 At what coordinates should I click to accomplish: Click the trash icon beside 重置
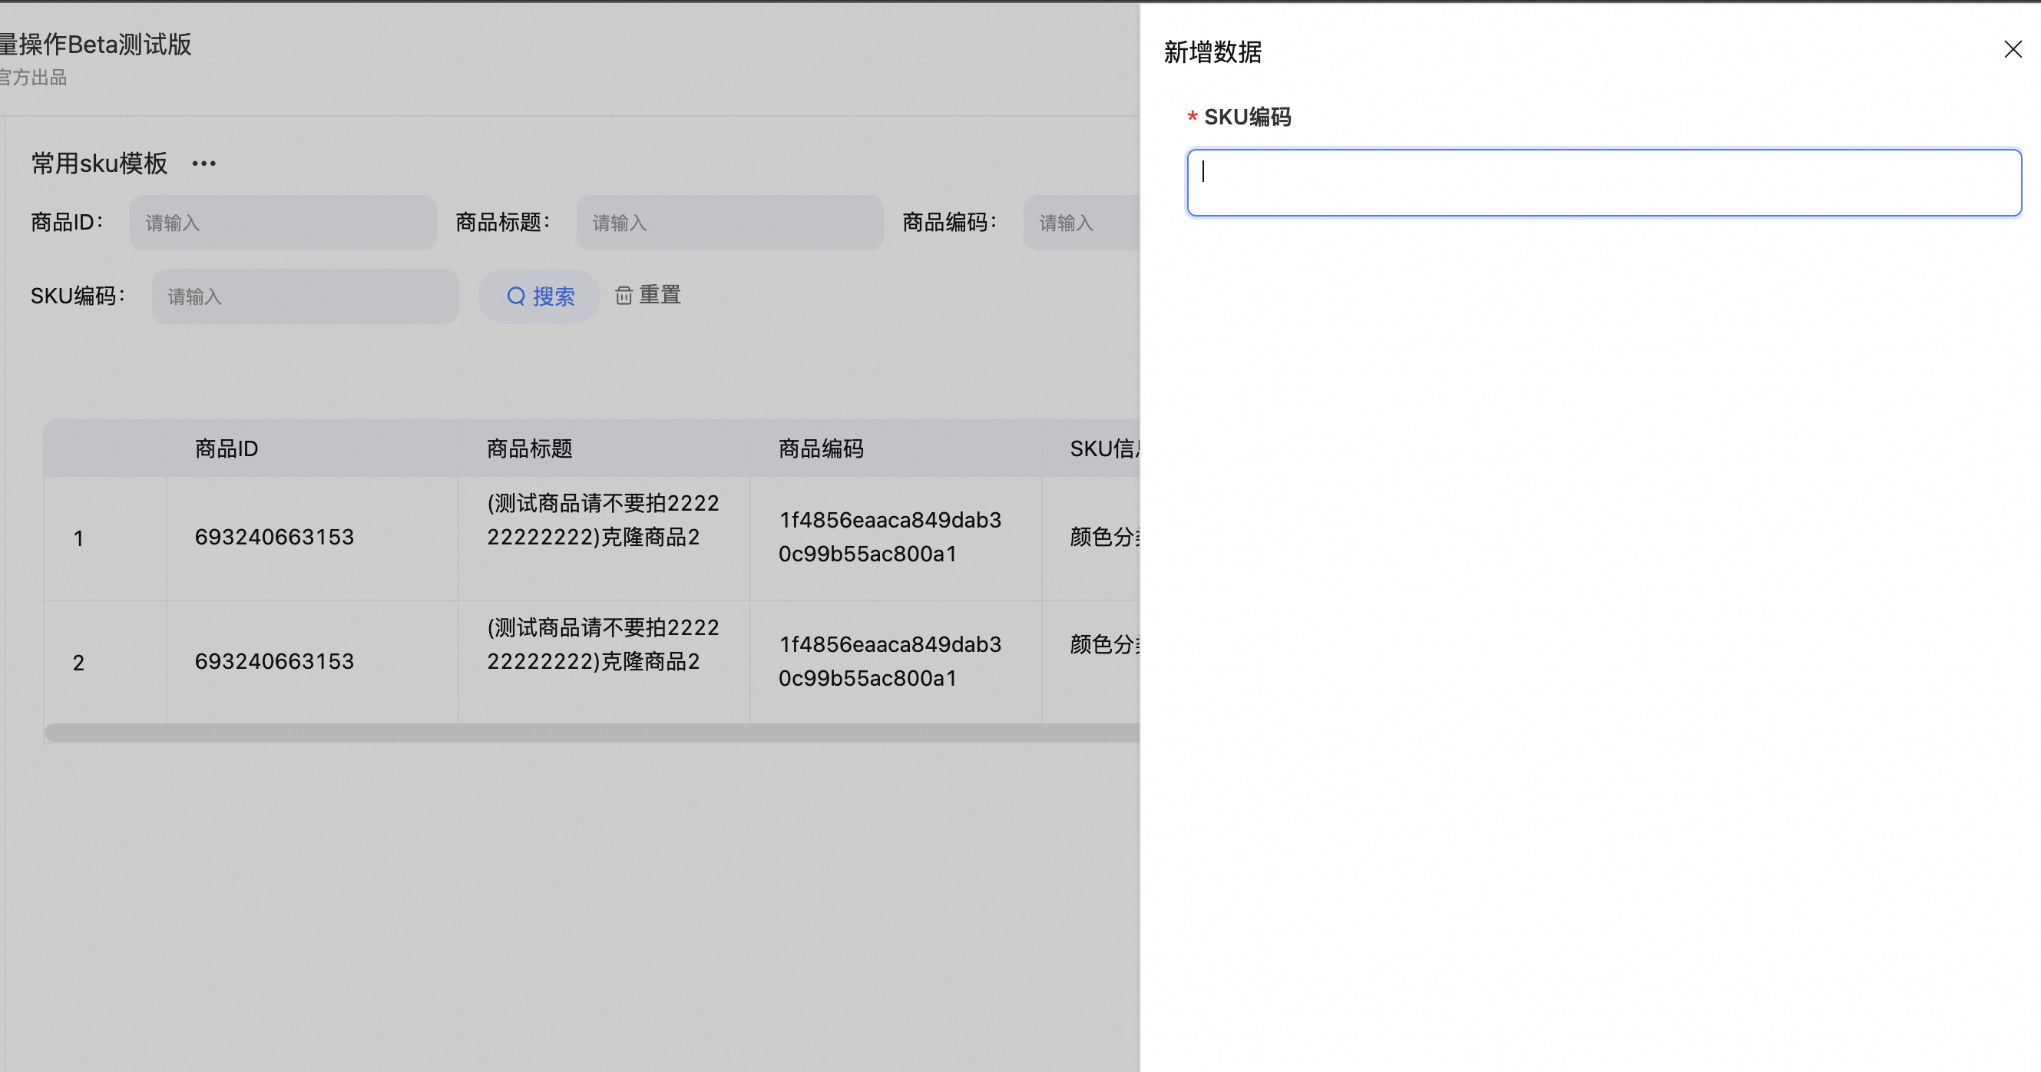624,296
